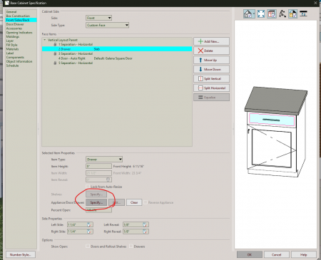Click the Split Vertical button
Viewport: 321px width, 260px height.
pyautogui.click(x=211, y=78)
